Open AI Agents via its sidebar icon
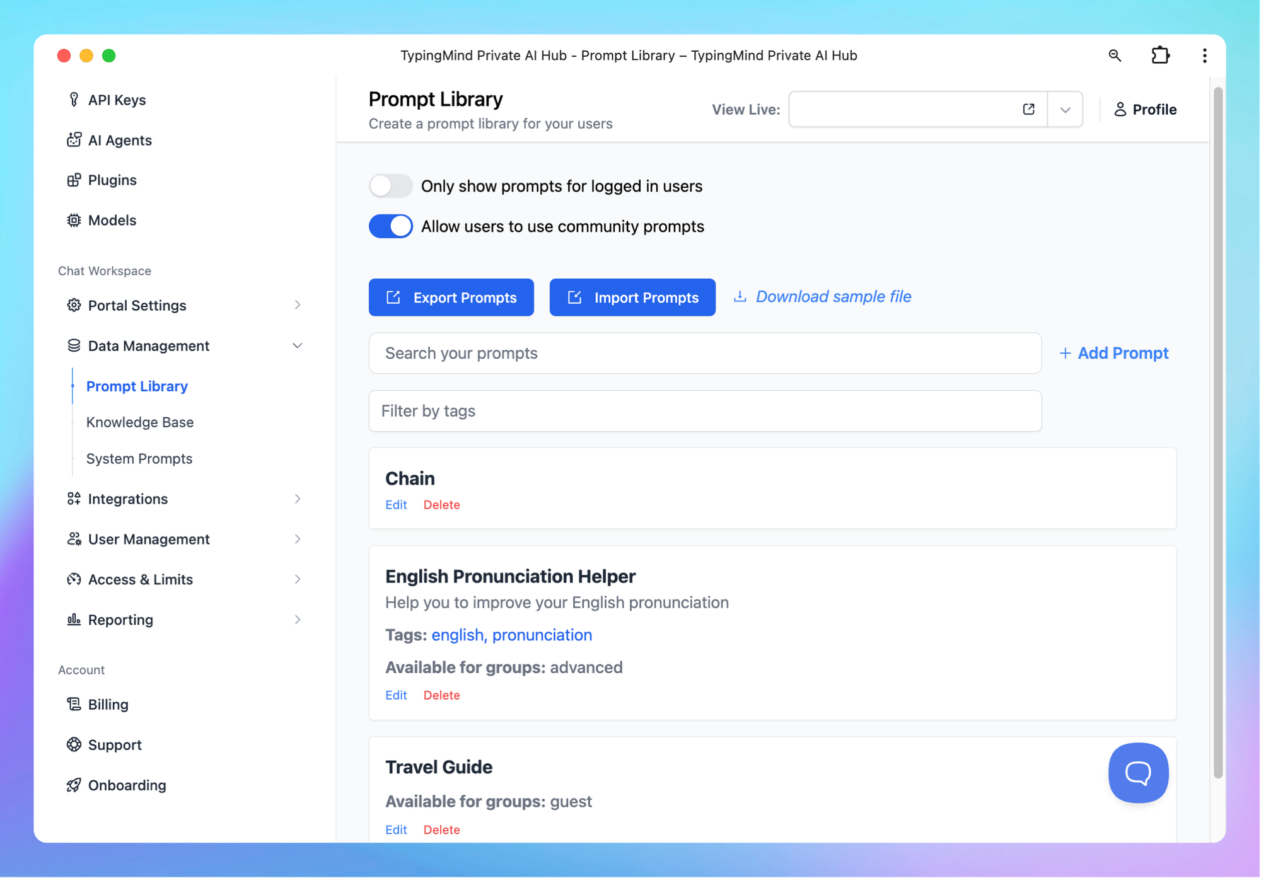1261x878 pixels. pos(74,140)
